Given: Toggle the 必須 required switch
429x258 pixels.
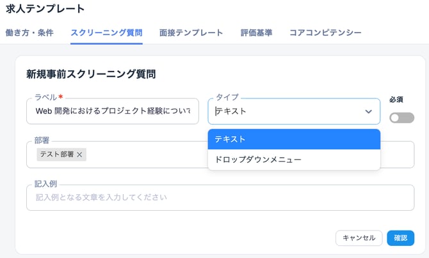Looking at the screenshot, I should 401,118.
